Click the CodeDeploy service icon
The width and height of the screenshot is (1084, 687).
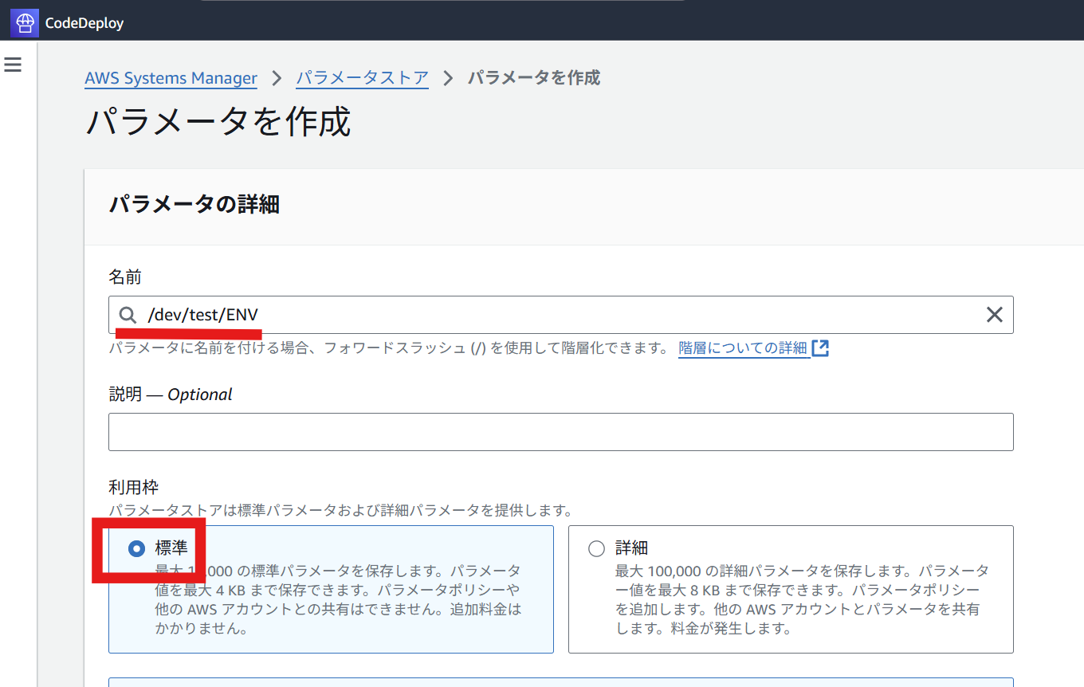[x=24, y=22]
